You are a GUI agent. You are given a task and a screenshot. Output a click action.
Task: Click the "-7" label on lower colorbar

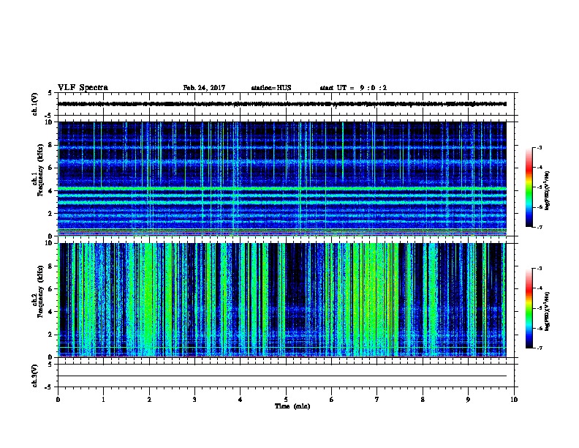(x=539, y=348)
